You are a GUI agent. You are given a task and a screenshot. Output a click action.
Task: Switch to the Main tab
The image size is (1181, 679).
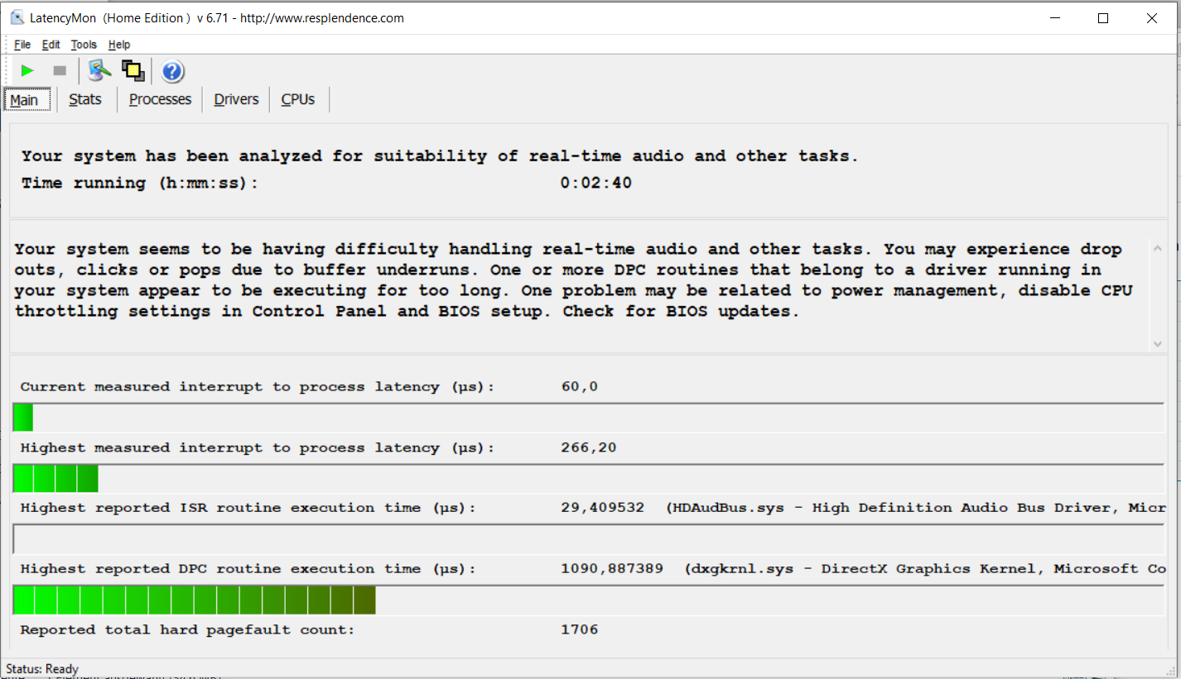[x=25, y=100]
